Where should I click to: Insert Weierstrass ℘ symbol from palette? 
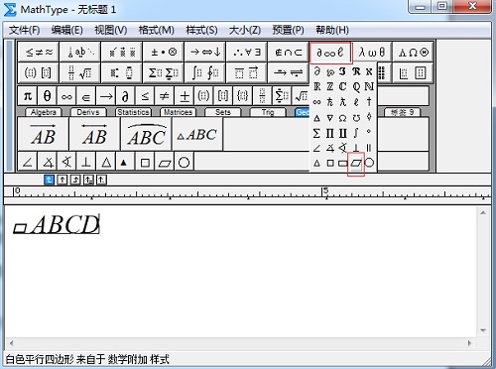(x=330, y=71)
